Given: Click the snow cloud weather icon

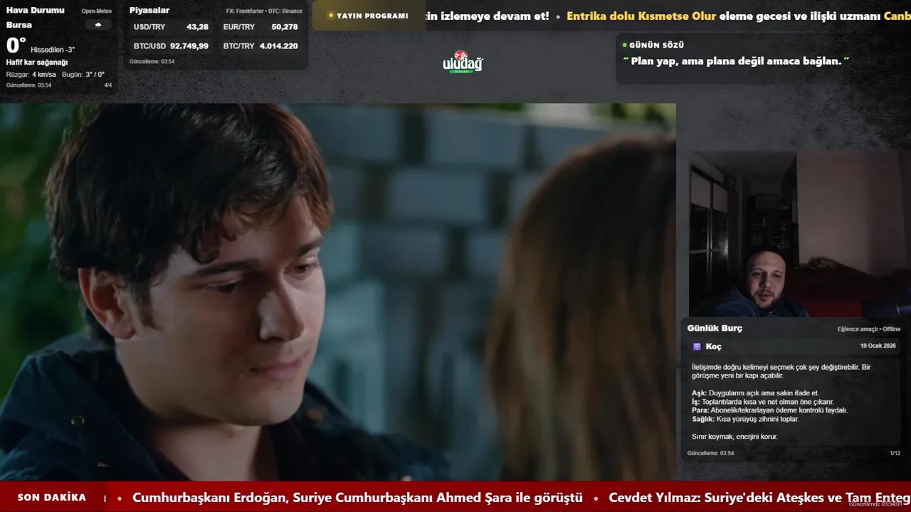Looking at the screenshot, I should click(x=98, y=25).
